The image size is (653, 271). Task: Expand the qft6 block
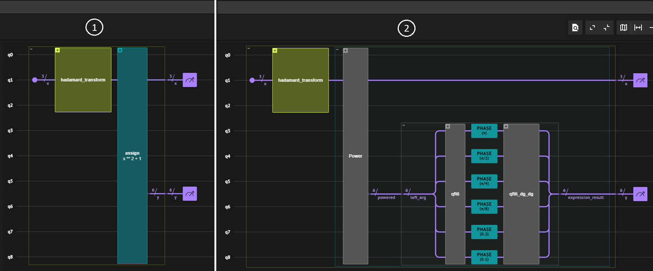point(448,126)
